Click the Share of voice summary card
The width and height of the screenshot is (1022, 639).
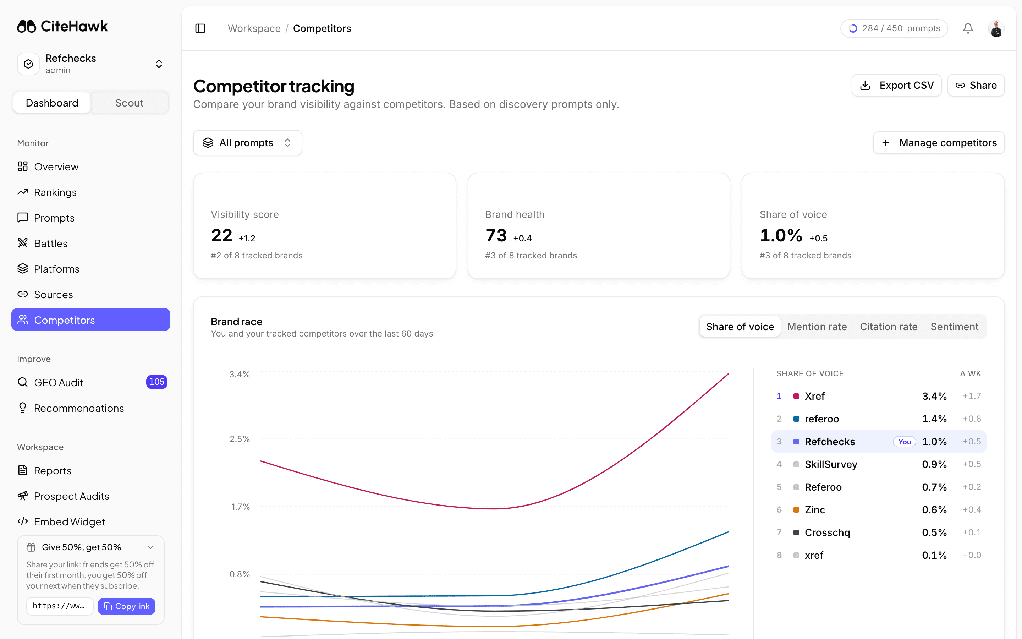873,226
